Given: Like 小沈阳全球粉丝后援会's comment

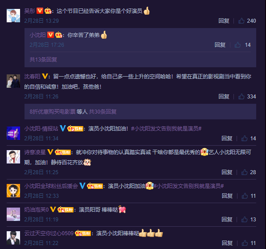Looking at the screenshot, I should [245, 196].
